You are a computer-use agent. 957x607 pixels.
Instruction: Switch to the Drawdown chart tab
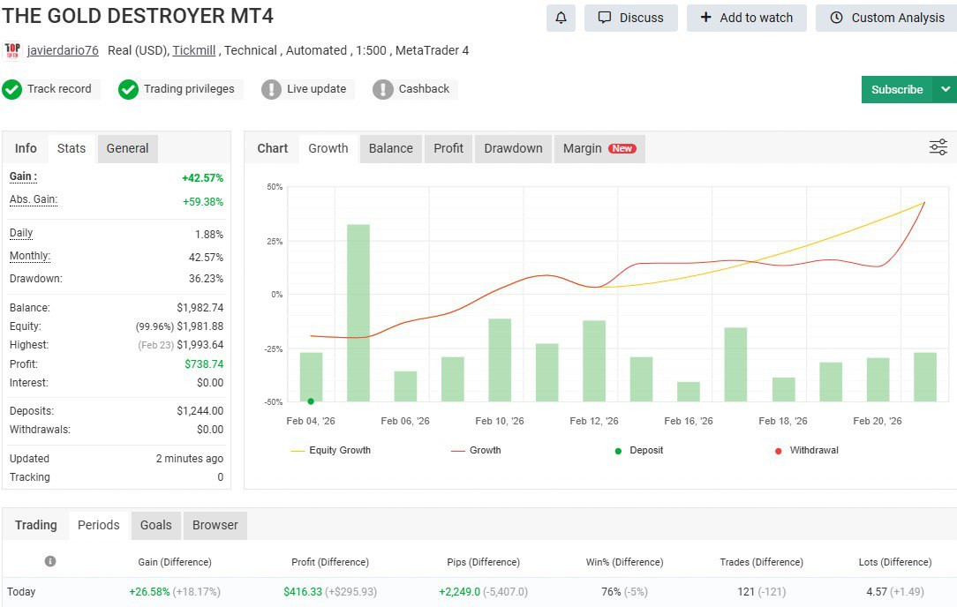pos(513,148)
